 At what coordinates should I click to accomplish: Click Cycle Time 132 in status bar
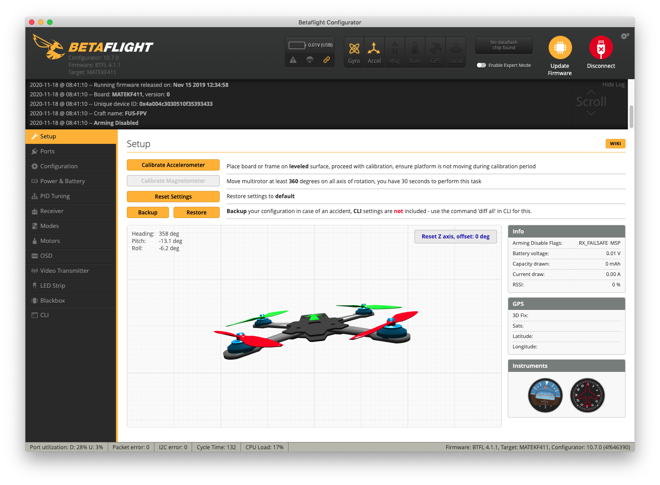(217, 447)
